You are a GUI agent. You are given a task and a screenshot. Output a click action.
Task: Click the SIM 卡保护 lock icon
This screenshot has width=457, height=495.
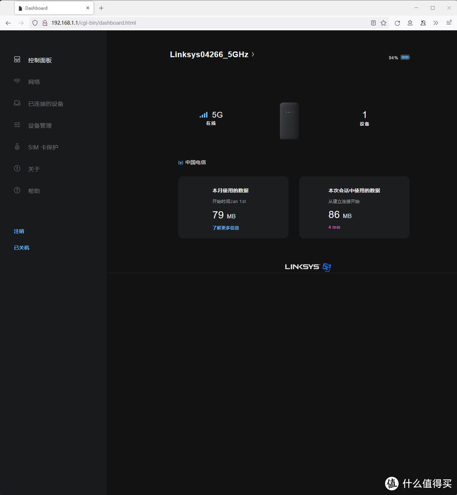point(17,147)
